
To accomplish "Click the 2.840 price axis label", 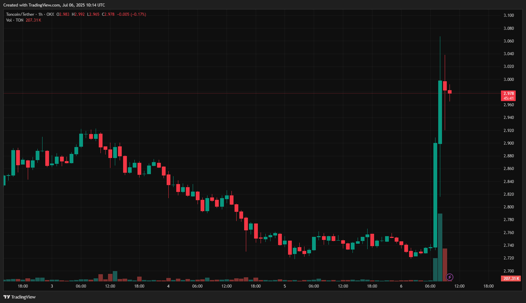I will pyautogui.click(x=509, y=182).
